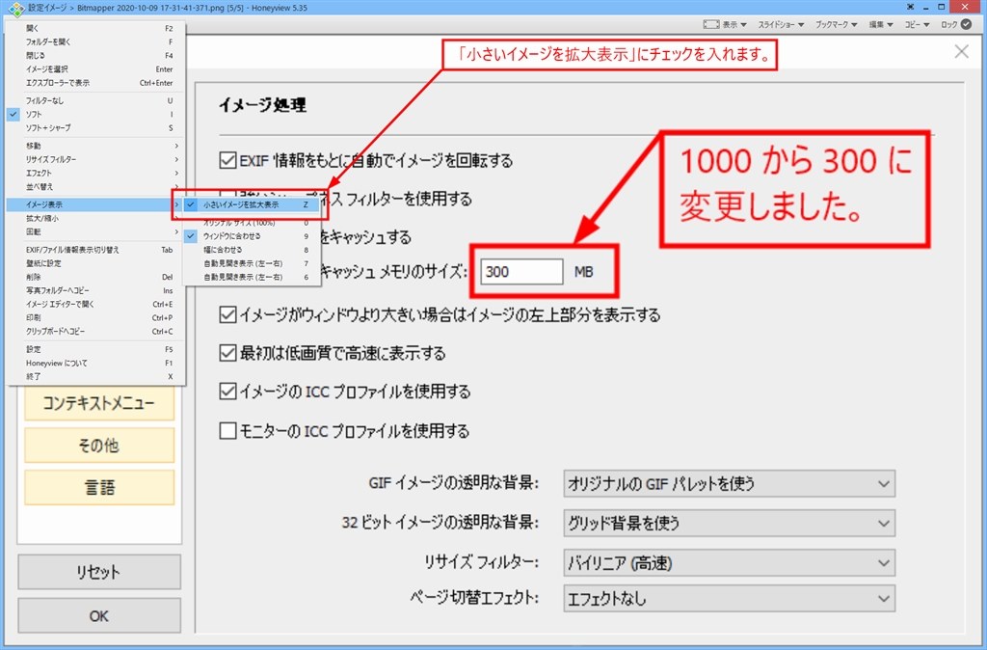
Task: Open the 言語 settings category
Action: (99, 488)
